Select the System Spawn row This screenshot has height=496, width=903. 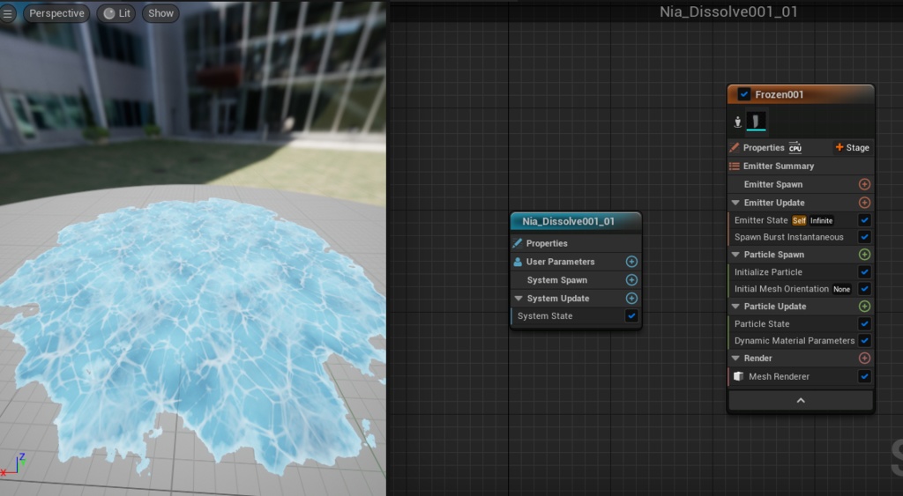pyautogui.click(x=576, y=280)
